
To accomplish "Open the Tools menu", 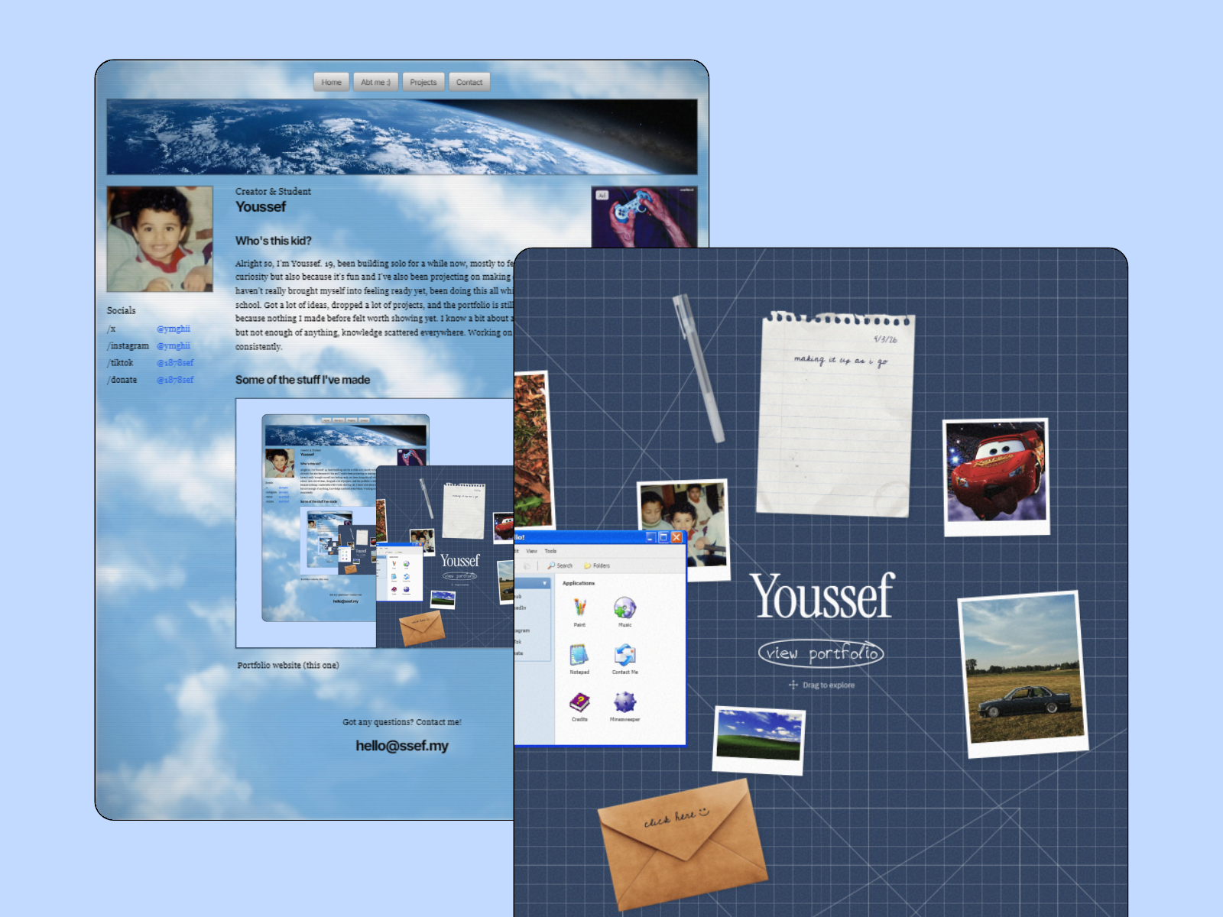I will point(550,551).
